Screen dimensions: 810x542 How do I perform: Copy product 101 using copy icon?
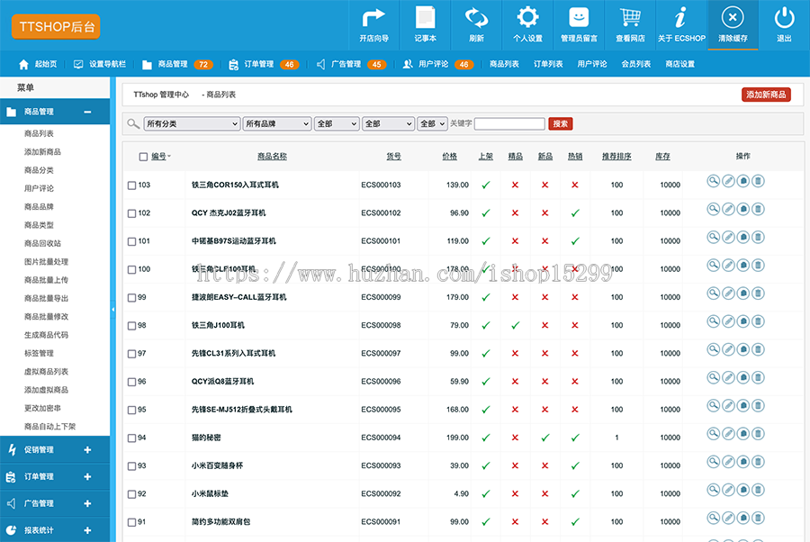click(x=742, y=237)
